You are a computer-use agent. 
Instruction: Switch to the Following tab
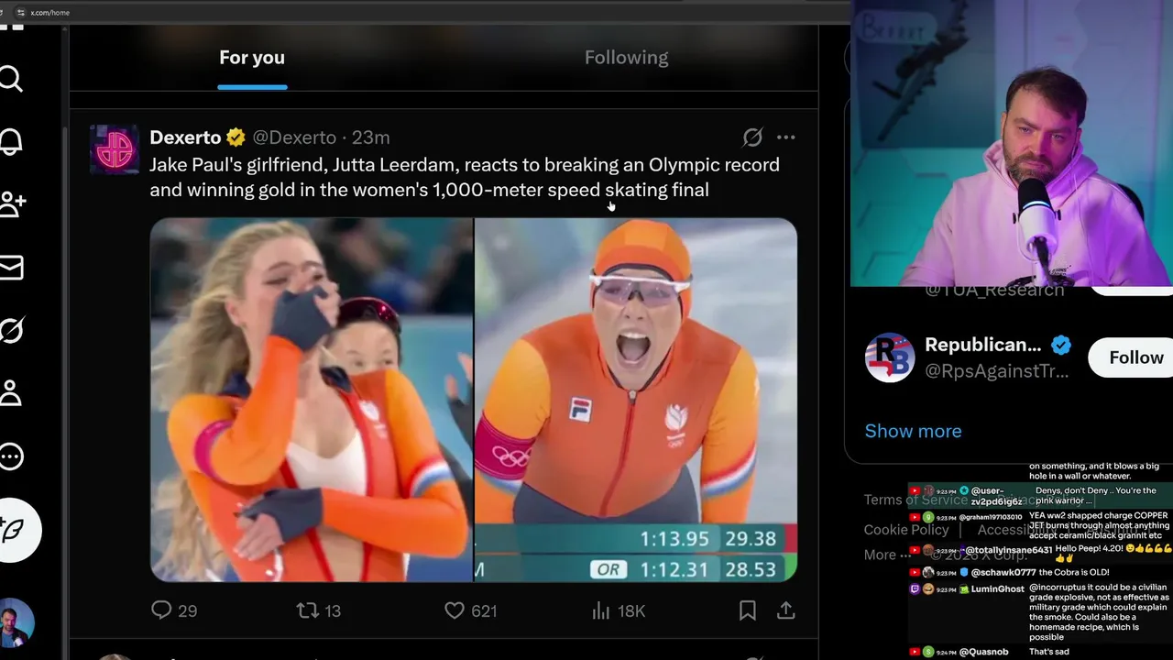[627, 58]
